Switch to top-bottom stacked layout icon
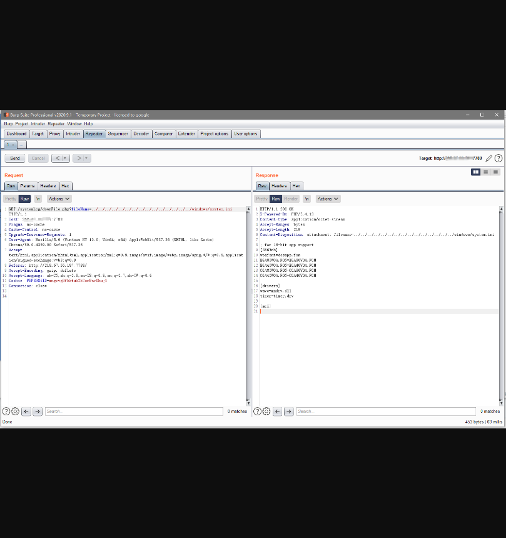Image resolution: width=506 pixels, height=538 pixels. (x=486, y=172)
